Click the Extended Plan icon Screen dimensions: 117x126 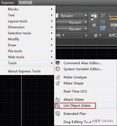pos(58,114)
